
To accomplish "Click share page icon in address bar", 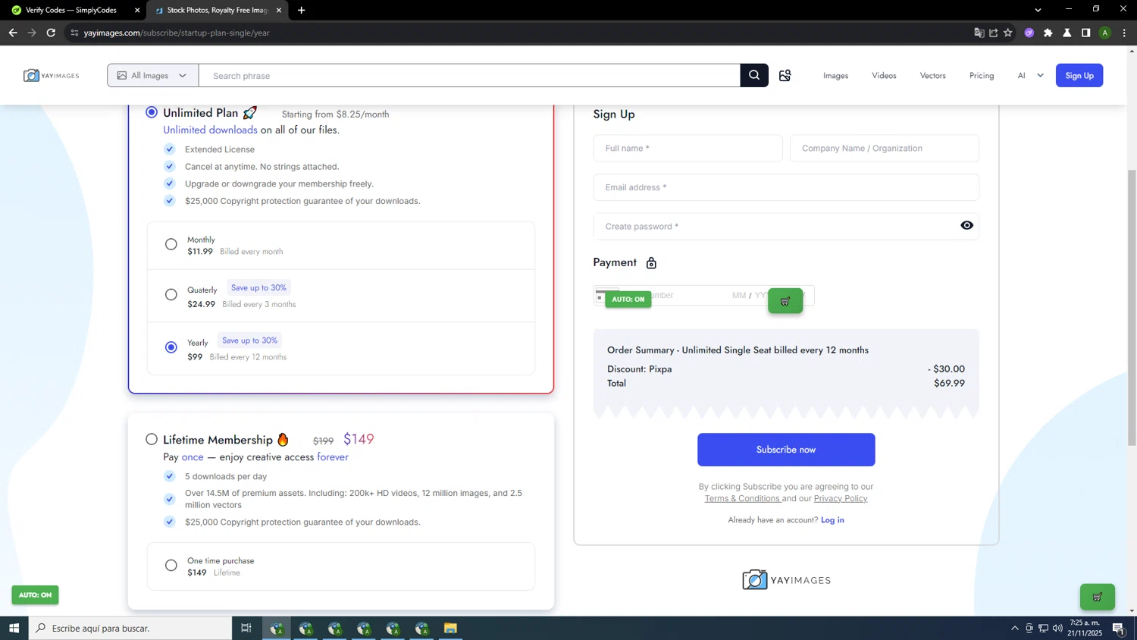I will 993,33.
